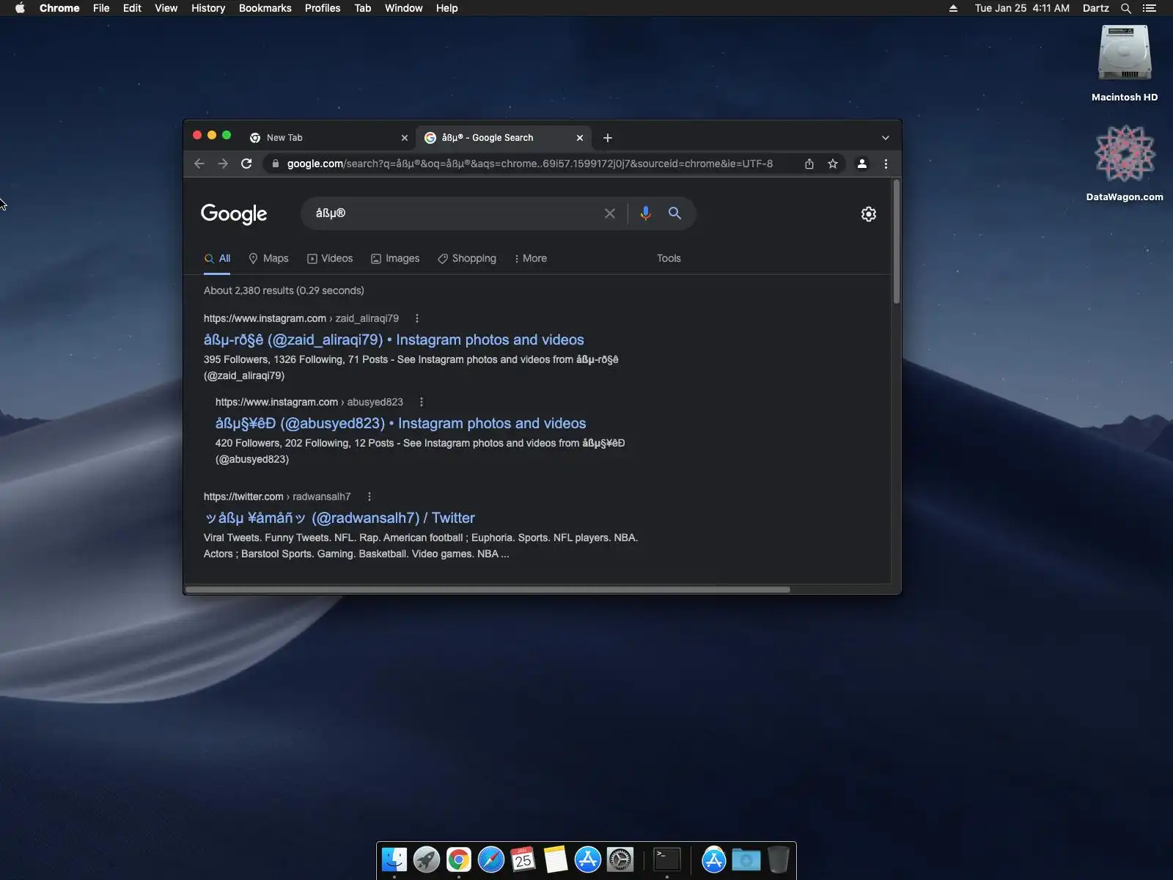Screen dimensions: 1173x880
Task: Click the Dartz user name in menu bar
Action: pos(1096,8)
